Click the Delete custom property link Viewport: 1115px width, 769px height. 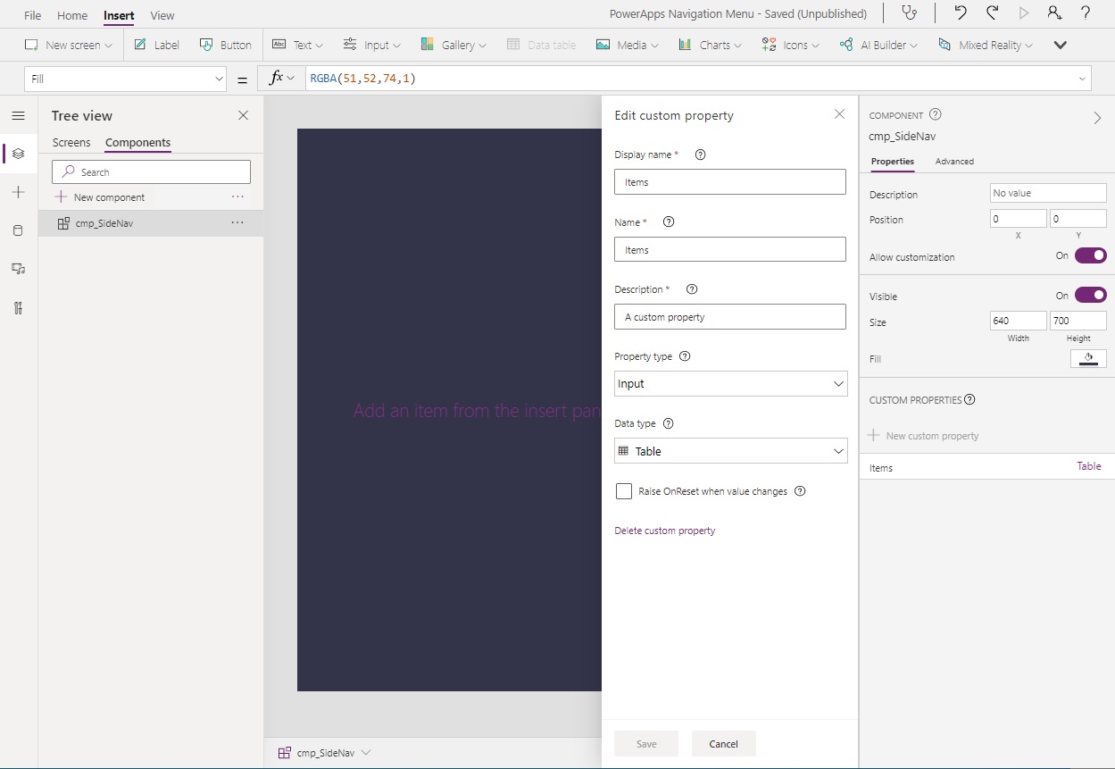[663, 531]
